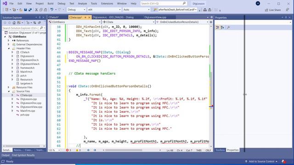Screen dimensions: 294x165
Task: Click the Live Share button
Action: [x=273, y=10]
